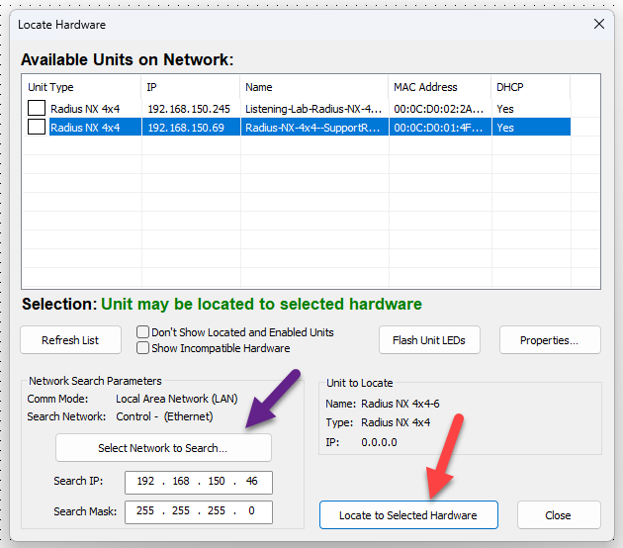Toggle Show Incompatible Hardware checkbox
The image size is (623, 548).
click(143, 348)
